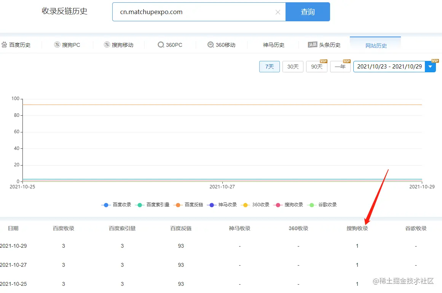Click the 360收录 column header

pyautogui.click(x=298, y=228)
